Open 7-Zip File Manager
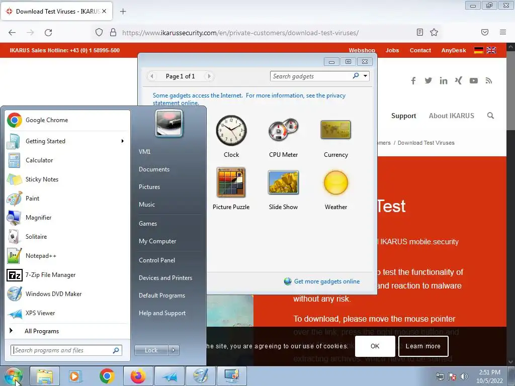This screenshot has height=386, width=515. (67, 275)
